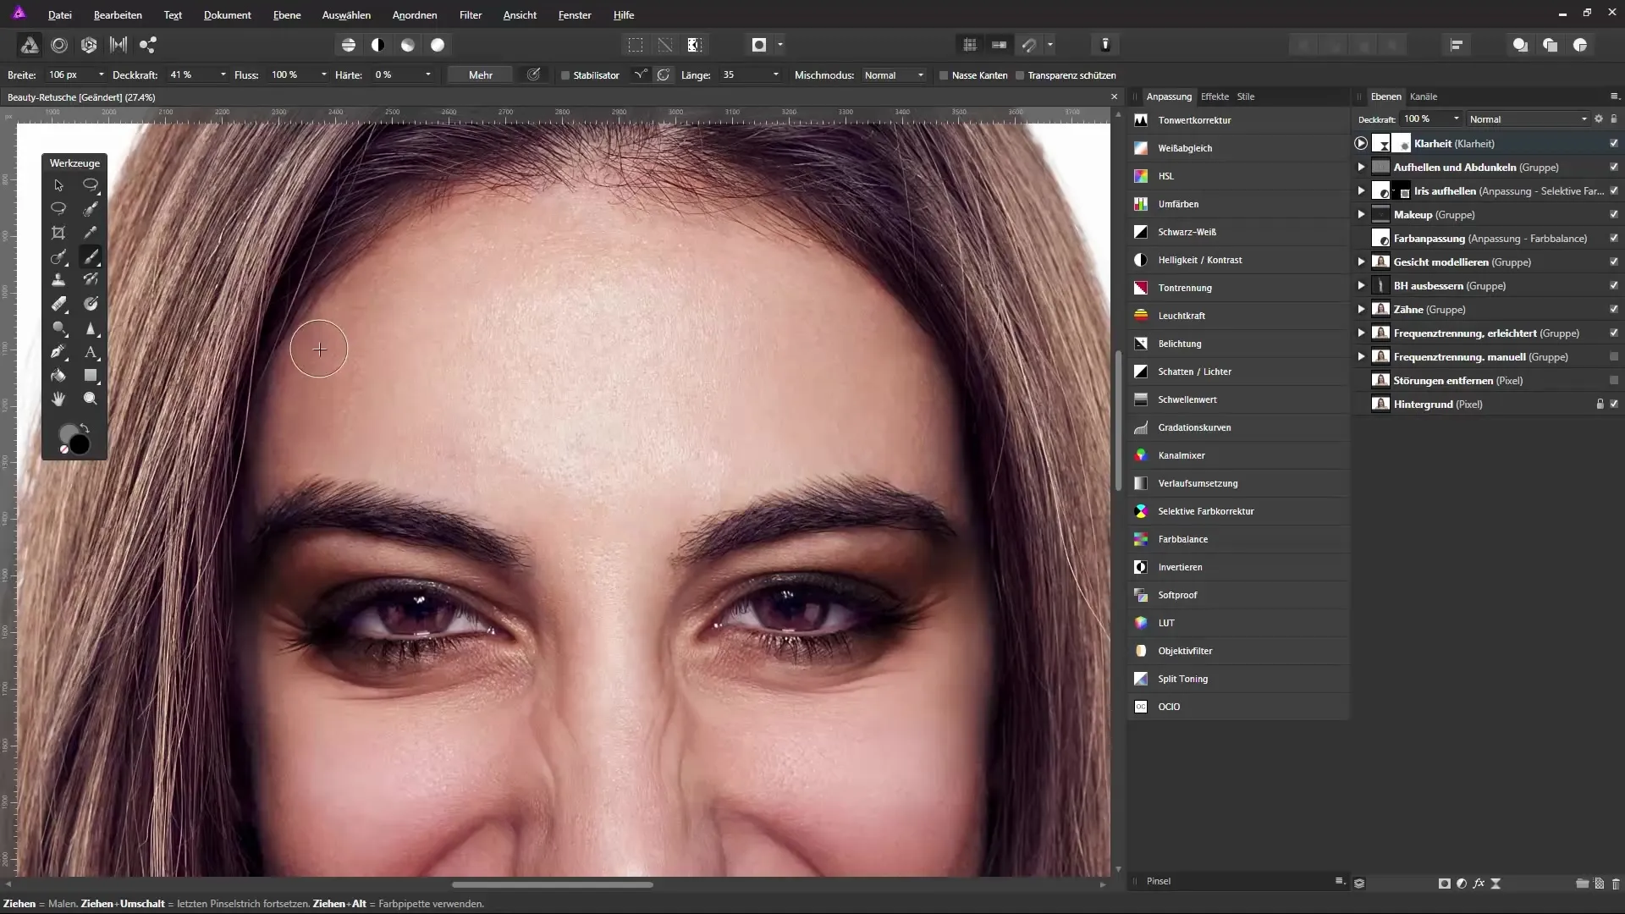Open the Filter menu
The image size is (1625, 914).
pos(471,15)
